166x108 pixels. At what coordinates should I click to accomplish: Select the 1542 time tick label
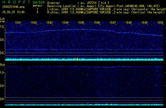pos(34,23)
